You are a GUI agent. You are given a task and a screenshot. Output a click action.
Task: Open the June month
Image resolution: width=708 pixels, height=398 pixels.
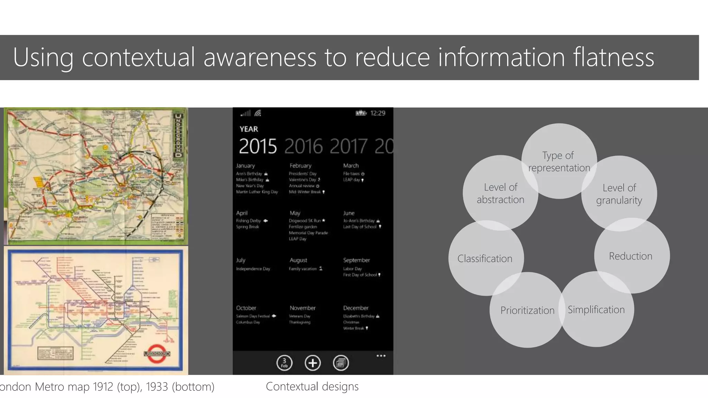pyautogui.click(x=349, y=213)
